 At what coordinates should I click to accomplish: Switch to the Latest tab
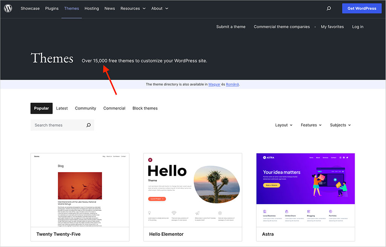[x=62, y=108]
